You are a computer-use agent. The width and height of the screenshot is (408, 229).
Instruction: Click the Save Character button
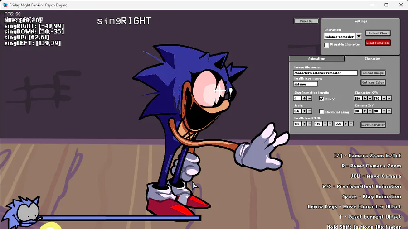pyautogui.click(x=373, y=124)
